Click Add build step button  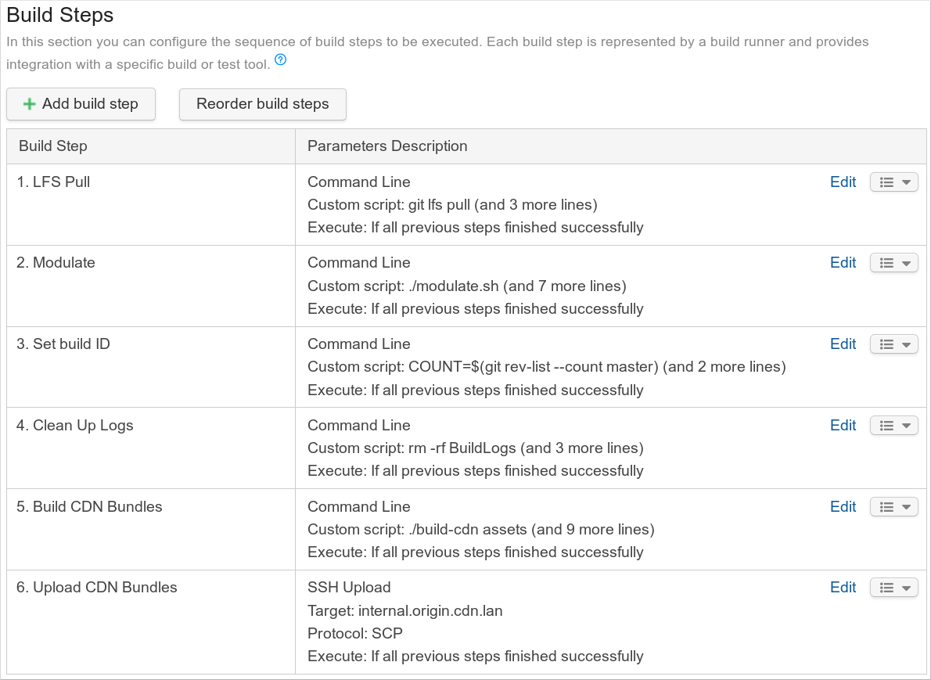(81, 104)
